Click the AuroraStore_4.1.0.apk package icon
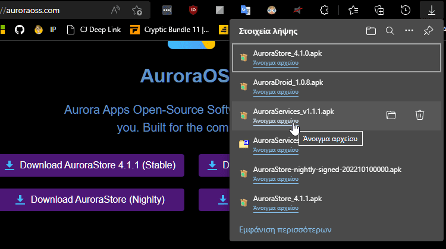 243,58
